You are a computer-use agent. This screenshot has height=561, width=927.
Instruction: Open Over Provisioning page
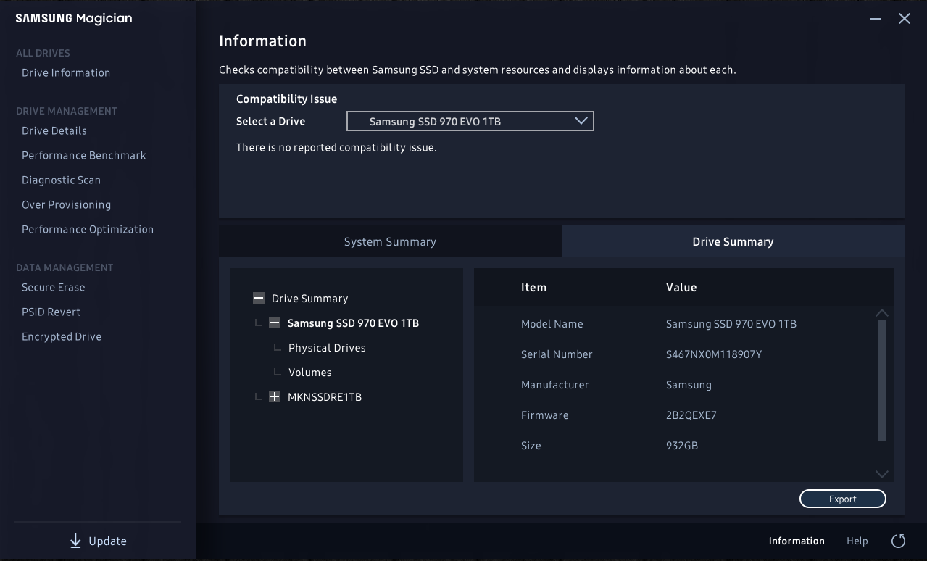67,204
